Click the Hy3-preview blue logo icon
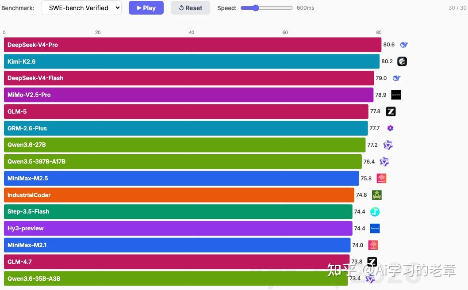468x290 pixels. pos(375,229)
